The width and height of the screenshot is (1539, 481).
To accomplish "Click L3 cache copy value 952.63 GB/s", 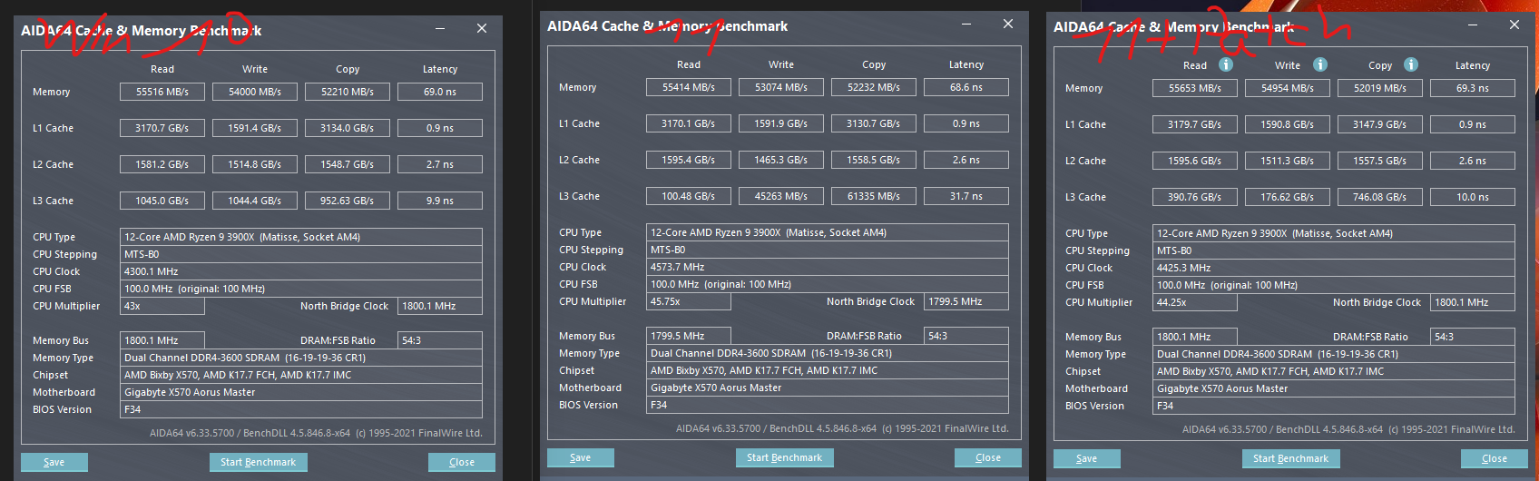I will click(x=348, y=201).
